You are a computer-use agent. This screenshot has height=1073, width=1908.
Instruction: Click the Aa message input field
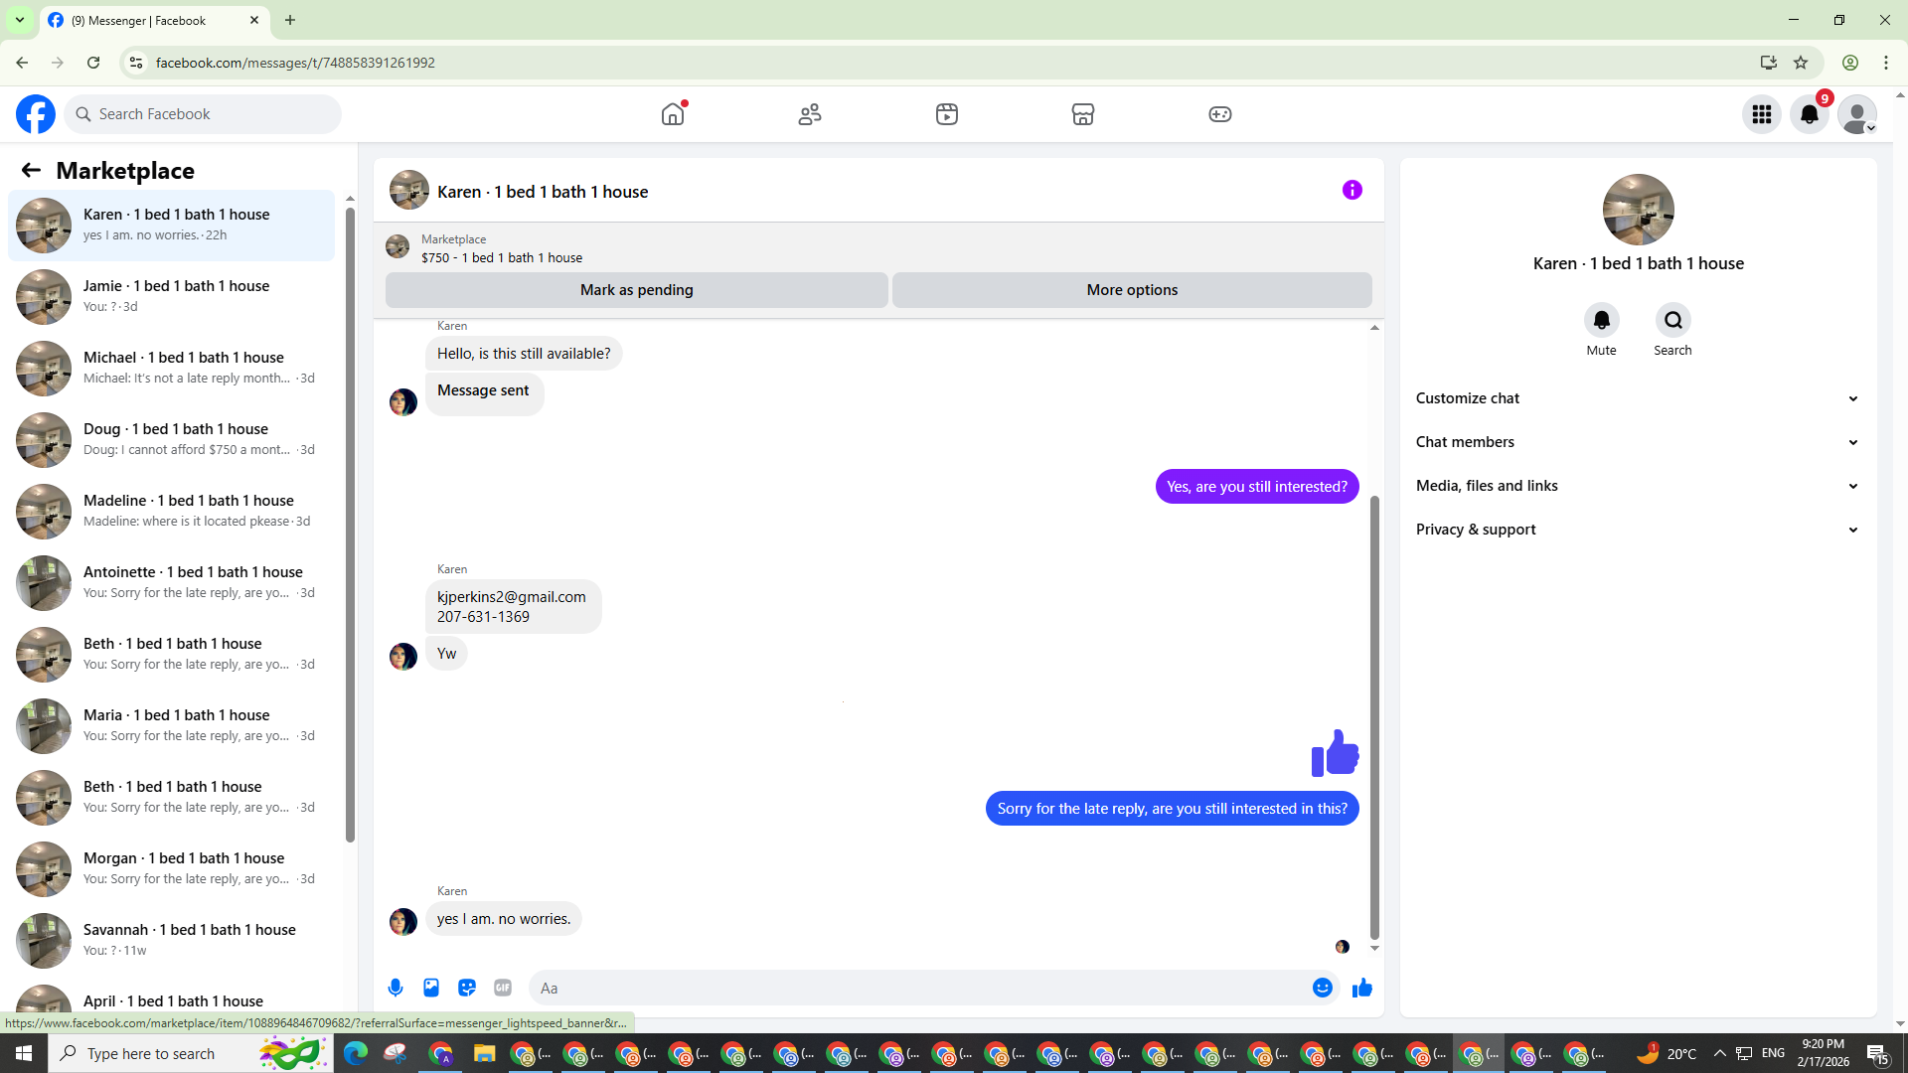pyautogui.click(x=914, y=988)
